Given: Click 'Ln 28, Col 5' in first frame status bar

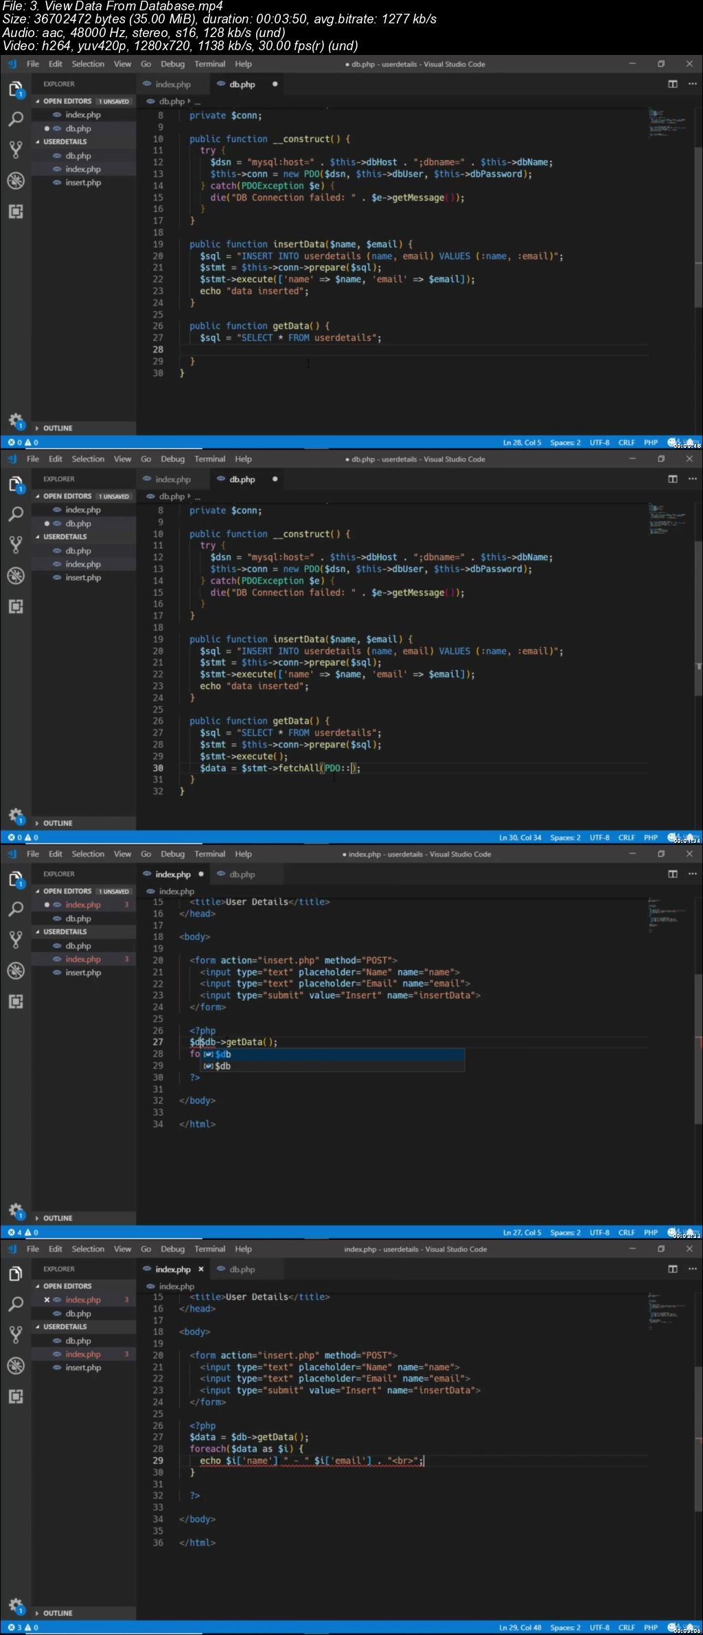Looking at the screenshot, I should (522, 442).
